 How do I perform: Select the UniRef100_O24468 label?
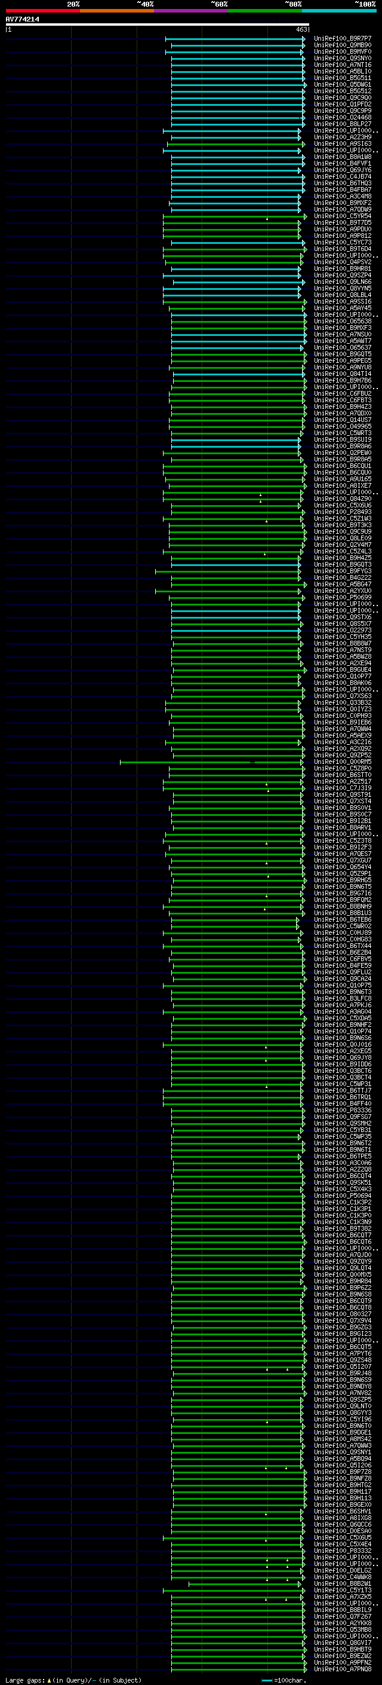[343, 118]
